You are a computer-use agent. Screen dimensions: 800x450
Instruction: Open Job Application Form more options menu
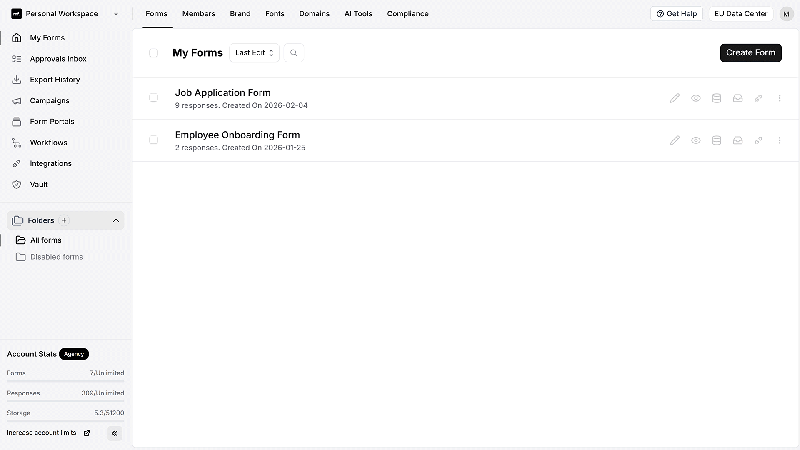click(x=780, y=98)
